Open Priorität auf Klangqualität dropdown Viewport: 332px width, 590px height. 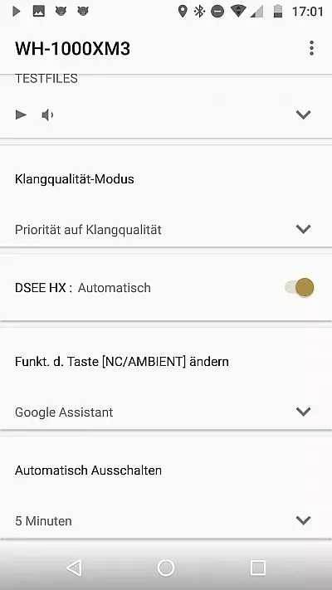coord(166,230)
